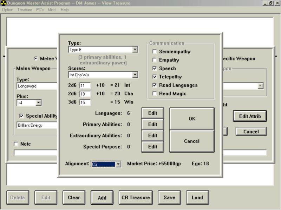Enable the Semiempathy checkbox

click(x=155, y=52)
